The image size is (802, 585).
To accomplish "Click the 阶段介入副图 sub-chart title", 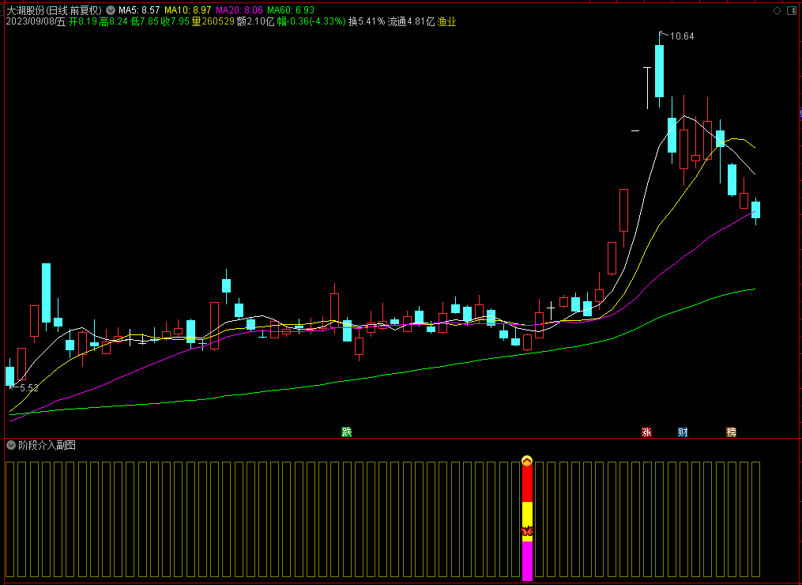I will [x=47, y=445].
